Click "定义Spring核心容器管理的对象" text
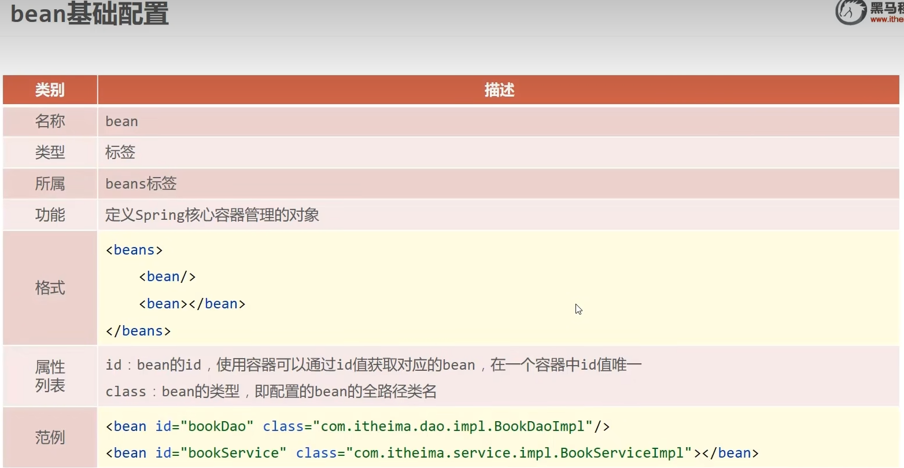The width and height of the screenshot is (904, 468). pyautogui.click(x=212, y=215)
